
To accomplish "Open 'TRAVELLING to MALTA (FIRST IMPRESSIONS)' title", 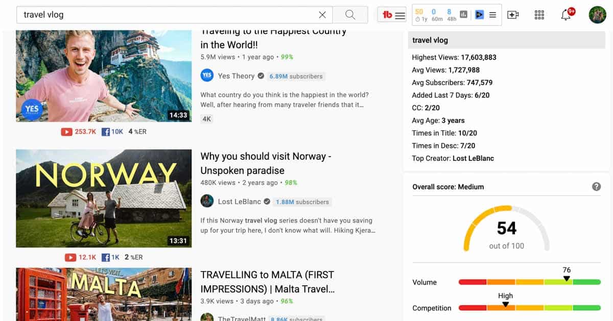I will (268, 282).
